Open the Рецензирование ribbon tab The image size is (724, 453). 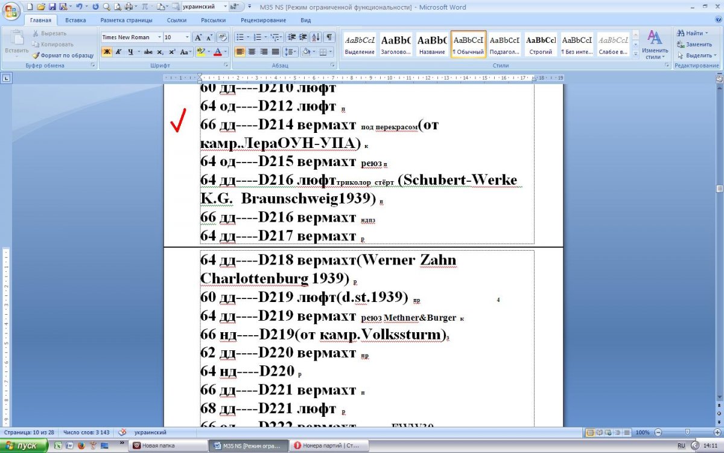tap(263, 20)
